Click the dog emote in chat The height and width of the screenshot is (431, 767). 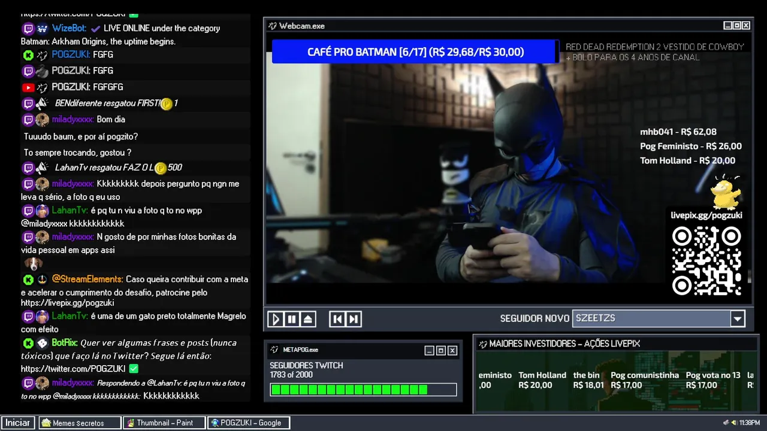pos(34,263)
